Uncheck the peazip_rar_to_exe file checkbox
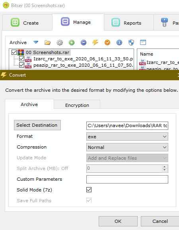Viewport: 179px width, 230px height. click(x=22, y=65)
